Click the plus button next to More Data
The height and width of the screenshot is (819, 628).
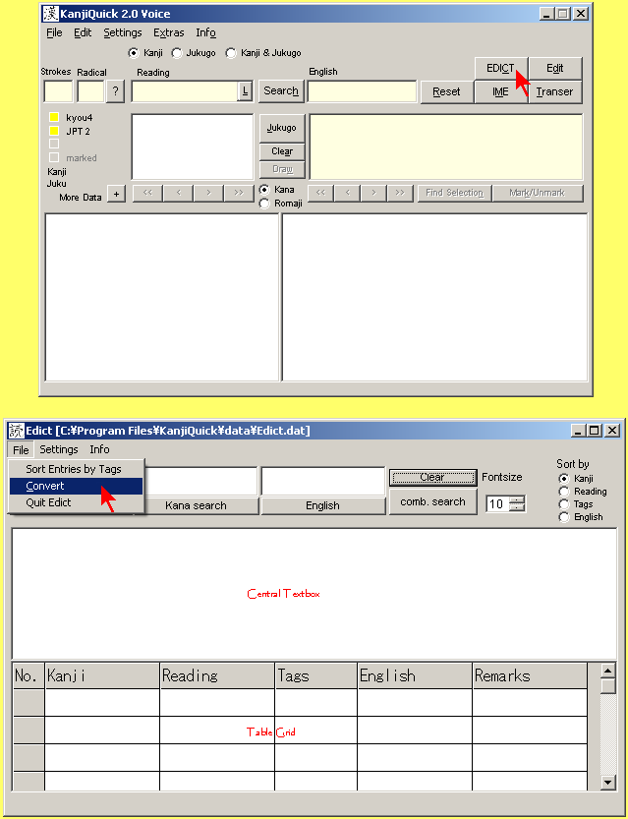[116, 195]
